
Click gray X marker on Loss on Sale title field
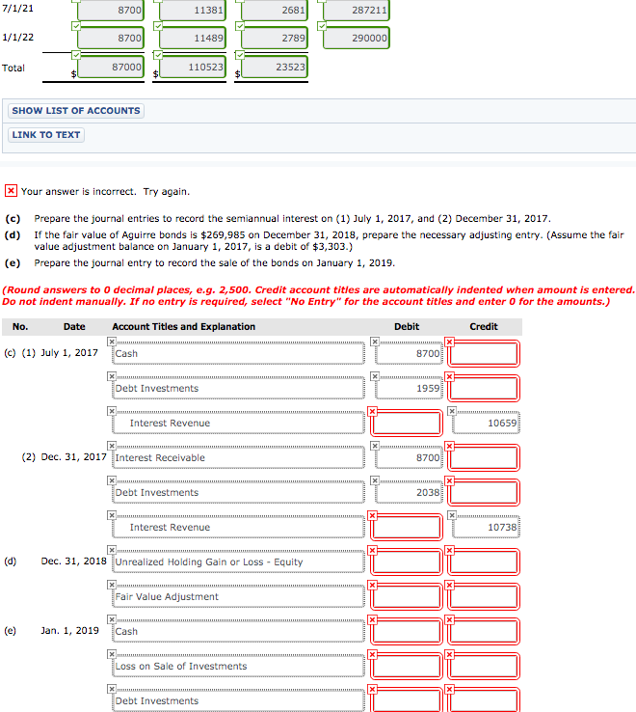(112, 654)
